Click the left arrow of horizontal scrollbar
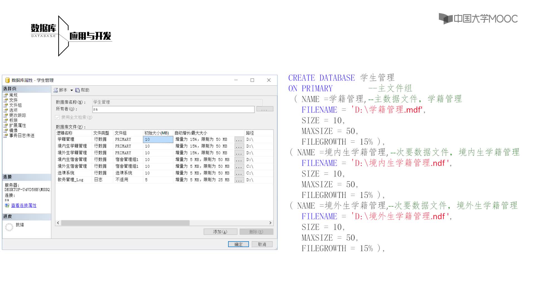The height and width of the screenshot is (301, 535). [58, 223]
